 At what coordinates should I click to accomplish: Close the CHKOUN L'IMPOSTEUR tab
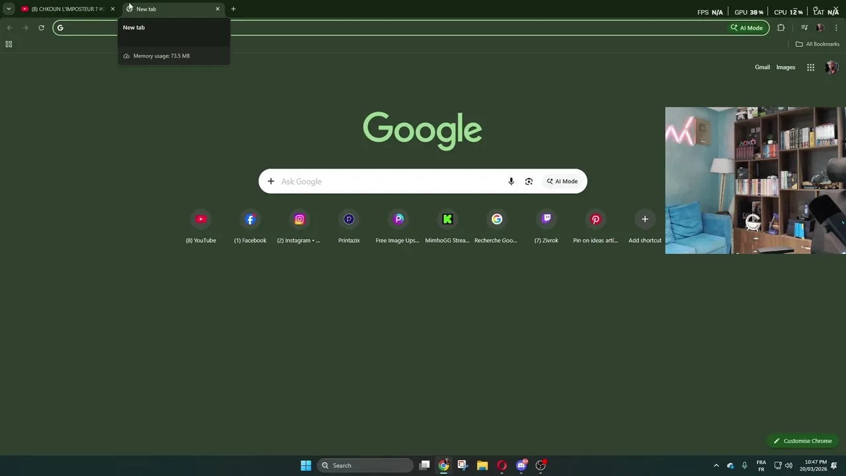112,9
